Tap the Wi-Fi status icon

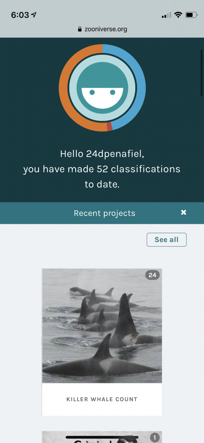pyautogui.click(x=178, y=15)
